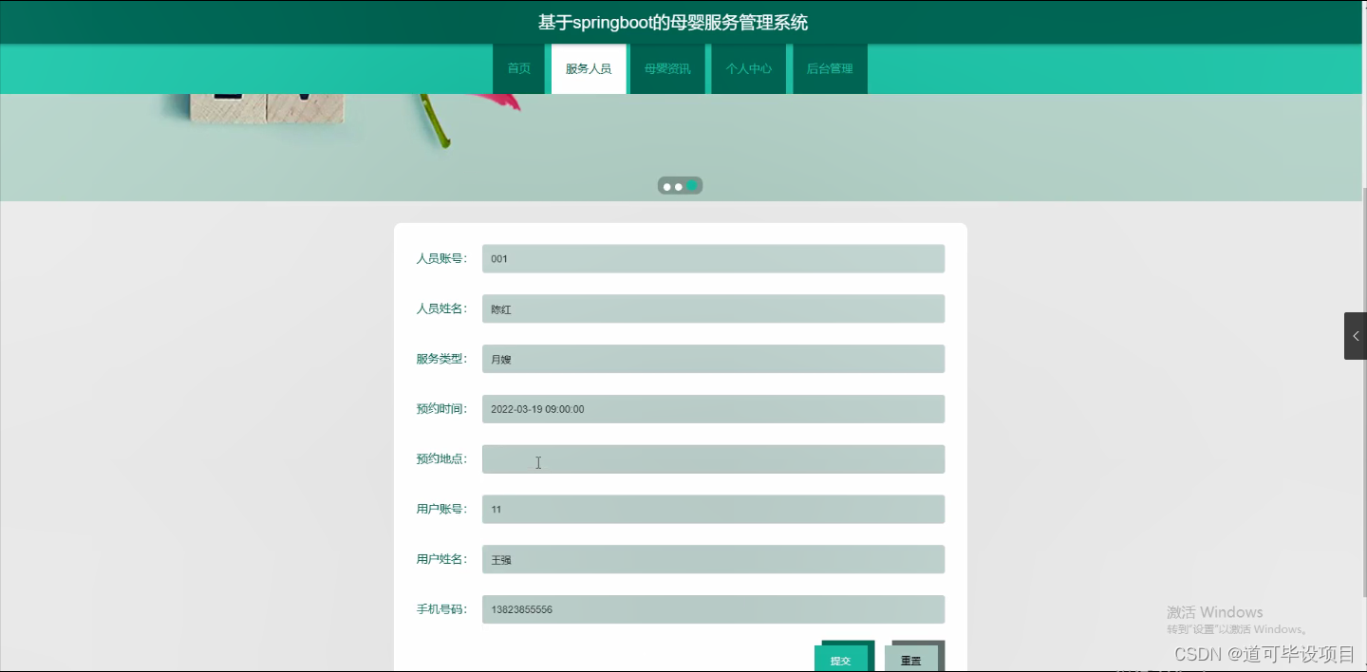Click the banner carousel image

pos(681,147)
